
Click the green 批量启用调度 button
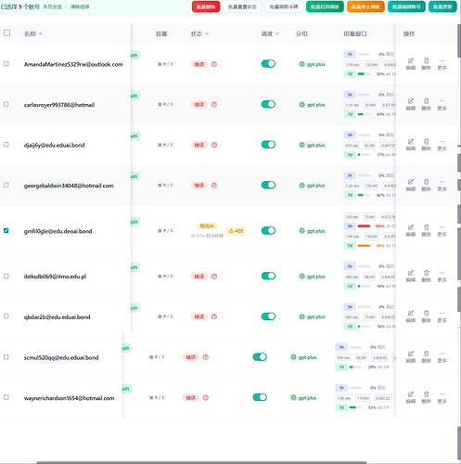point(325,6)
